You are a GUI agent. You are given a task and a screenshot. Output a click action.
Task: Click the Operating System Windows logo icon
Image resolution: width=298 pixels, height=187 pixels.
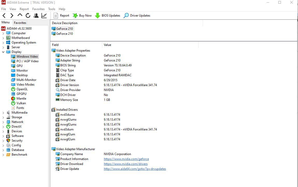pyautogui.click(x=8, y=43)
